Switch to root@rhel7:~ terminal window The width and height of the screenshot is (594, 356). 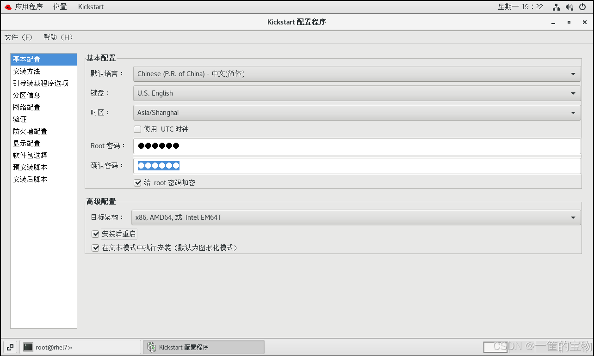click(x=80, y=347)
